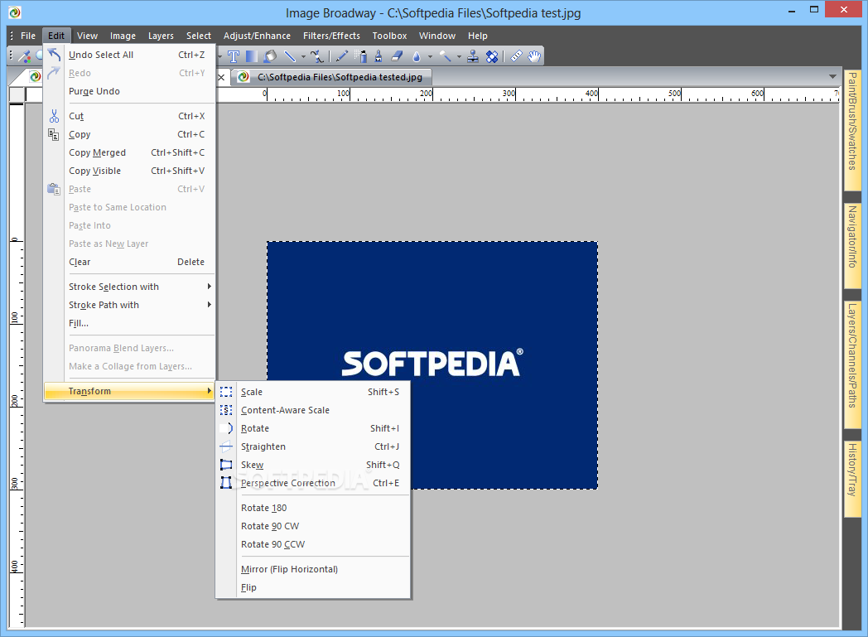Image resolution: width=868 pixels, height=637 pixels.
Task: Choose Copy Visible
Action: pos(129,171)
